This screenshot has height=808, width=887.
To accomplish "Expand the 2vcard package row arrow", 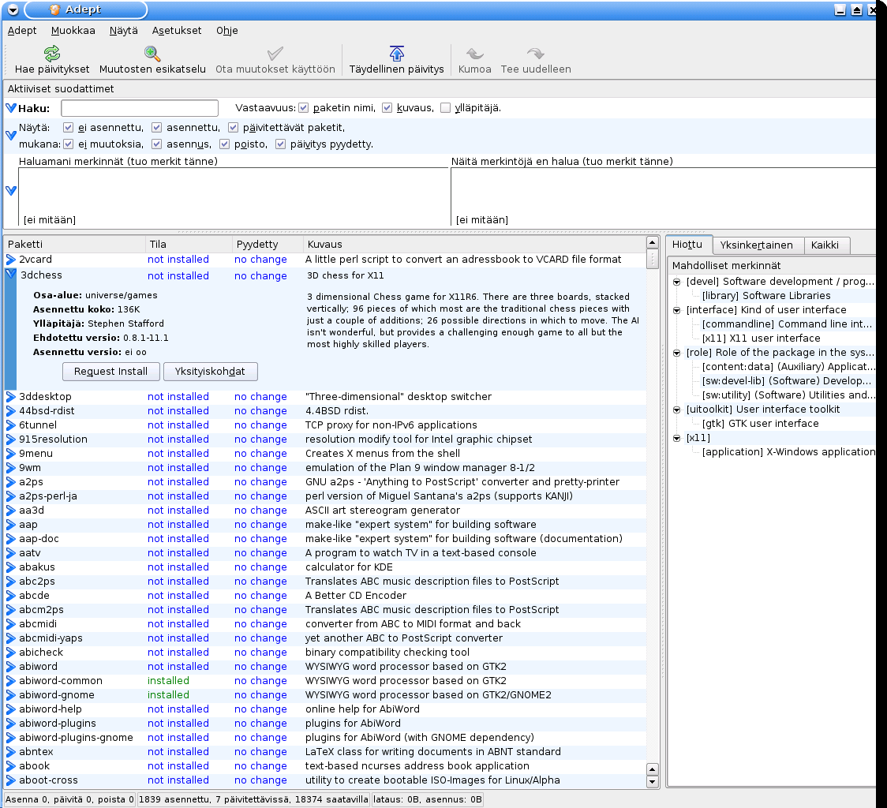I will point(11,260).
